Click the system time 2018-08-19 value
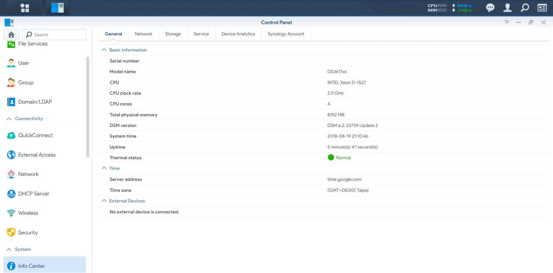553x273 pixels. pyautogui.click(x=348, y=136)
